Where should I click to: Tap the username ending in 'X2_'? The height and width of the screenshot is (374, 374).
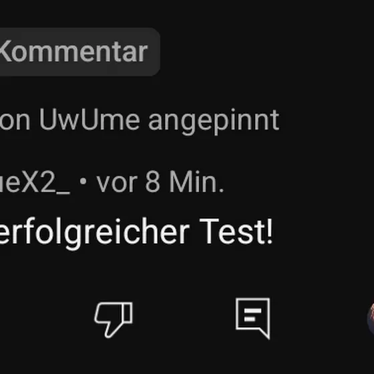tap(35, 182)
